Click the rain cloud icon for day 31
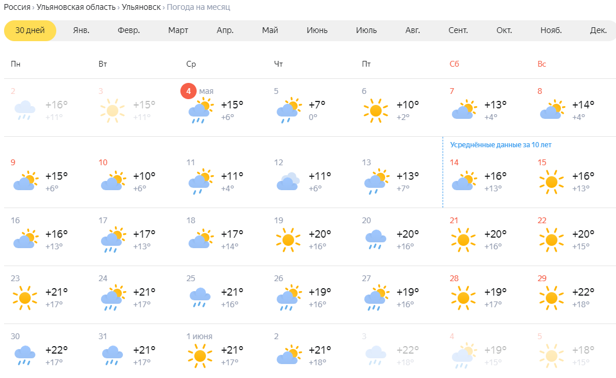Screen dimensions: 616x378 113,355
